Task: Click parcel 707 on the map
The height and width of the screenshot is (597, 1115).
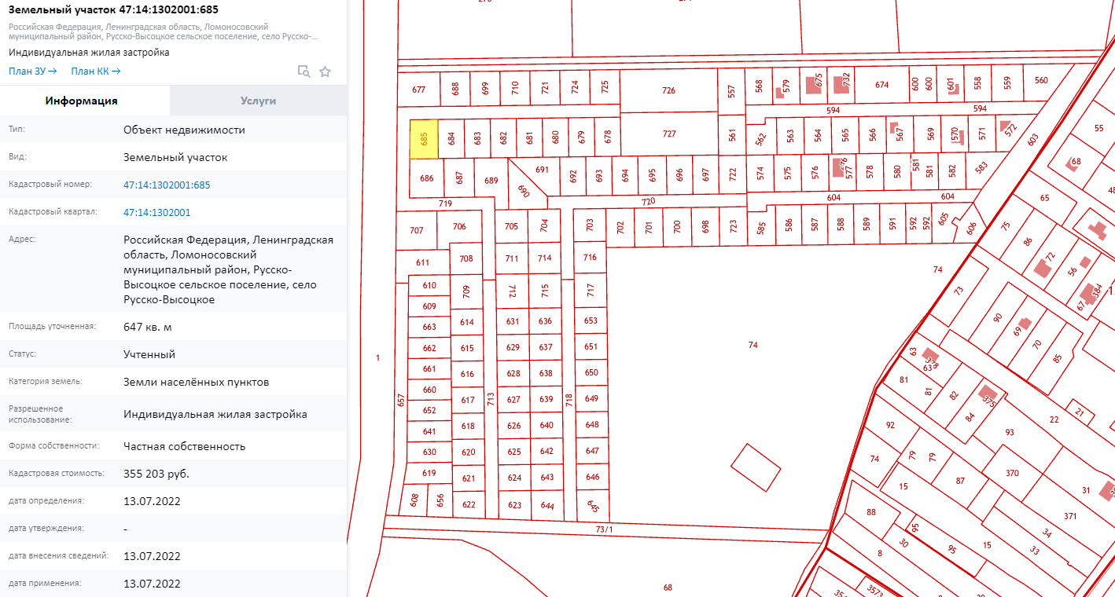Action: pos(417,230)
